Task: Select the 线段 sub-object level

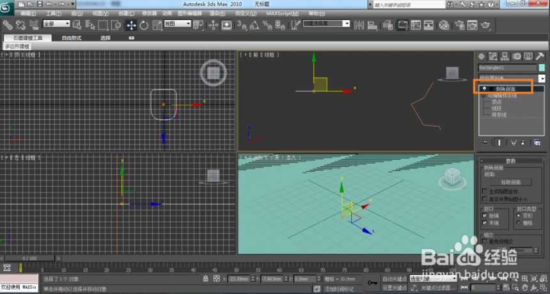Action: 497,108
